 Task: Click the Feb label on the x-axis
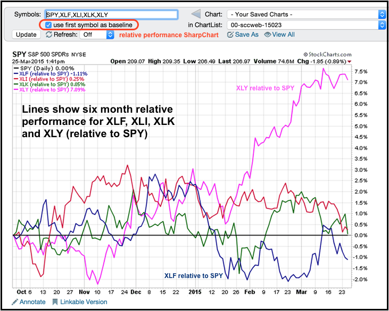tap(250, 292)
